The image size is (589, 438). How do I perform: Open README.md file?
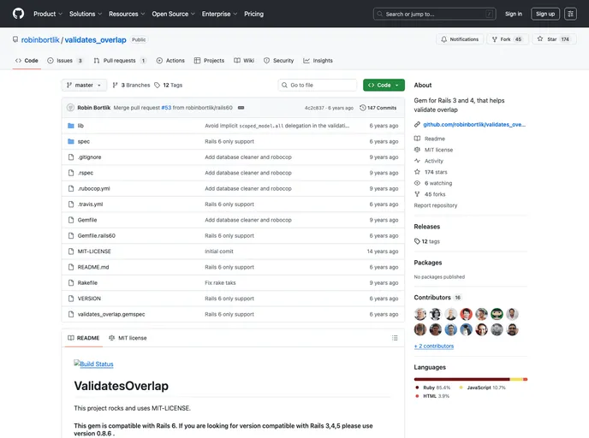tap(93, 267)
